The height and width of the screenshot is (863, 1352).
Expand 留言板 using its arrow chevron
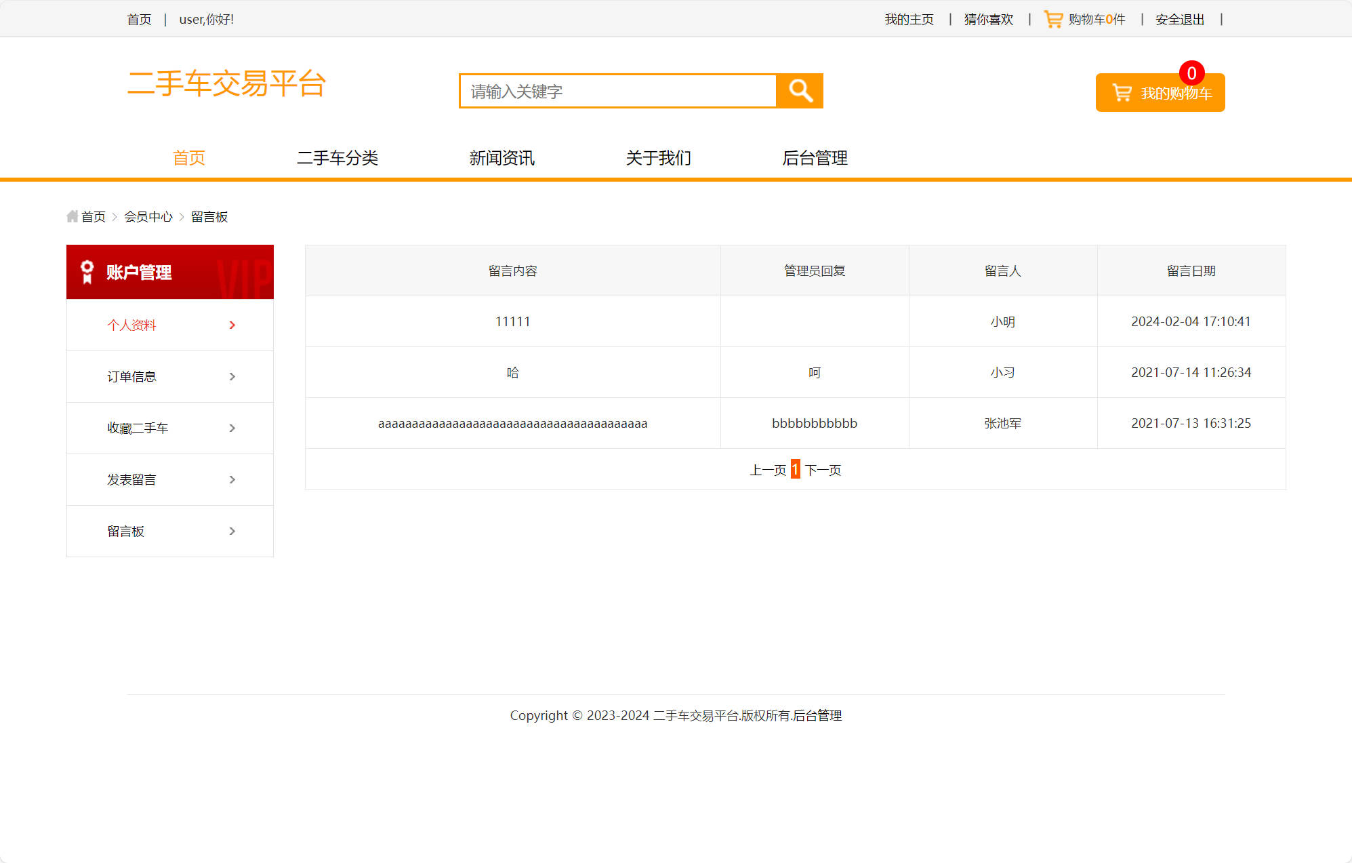point(232,531)
